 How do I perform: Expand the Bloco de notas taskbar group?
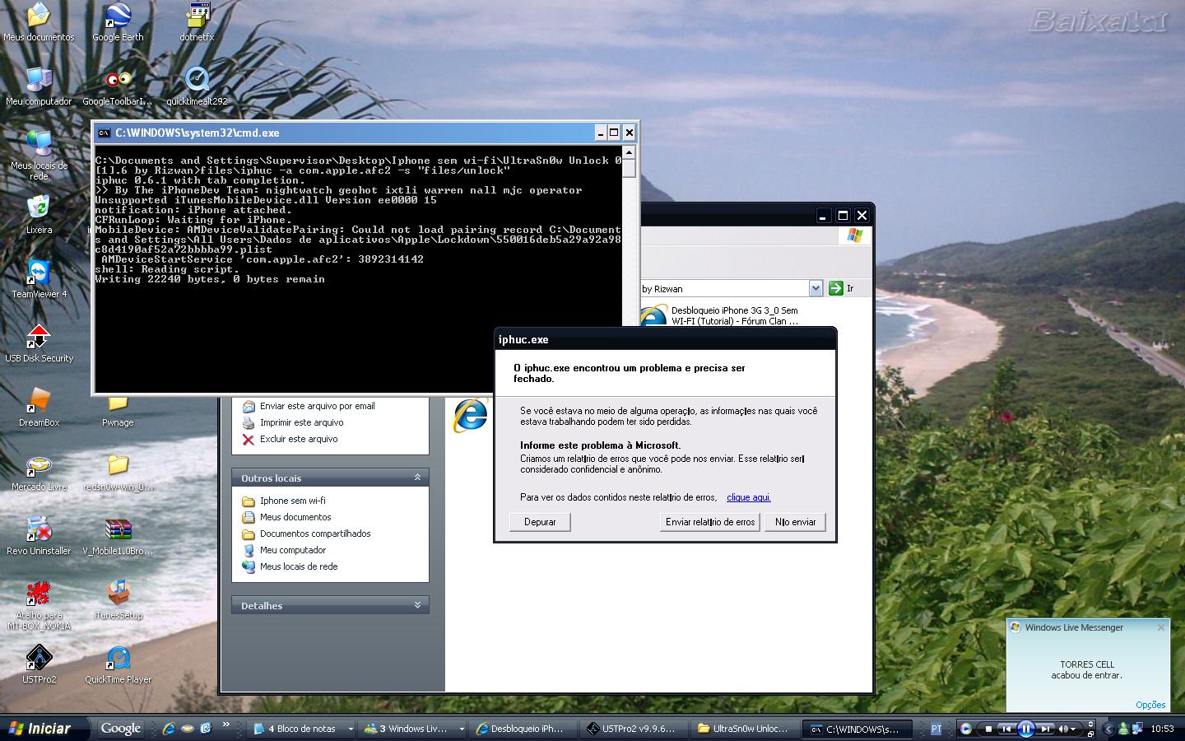tap(351, 729)
